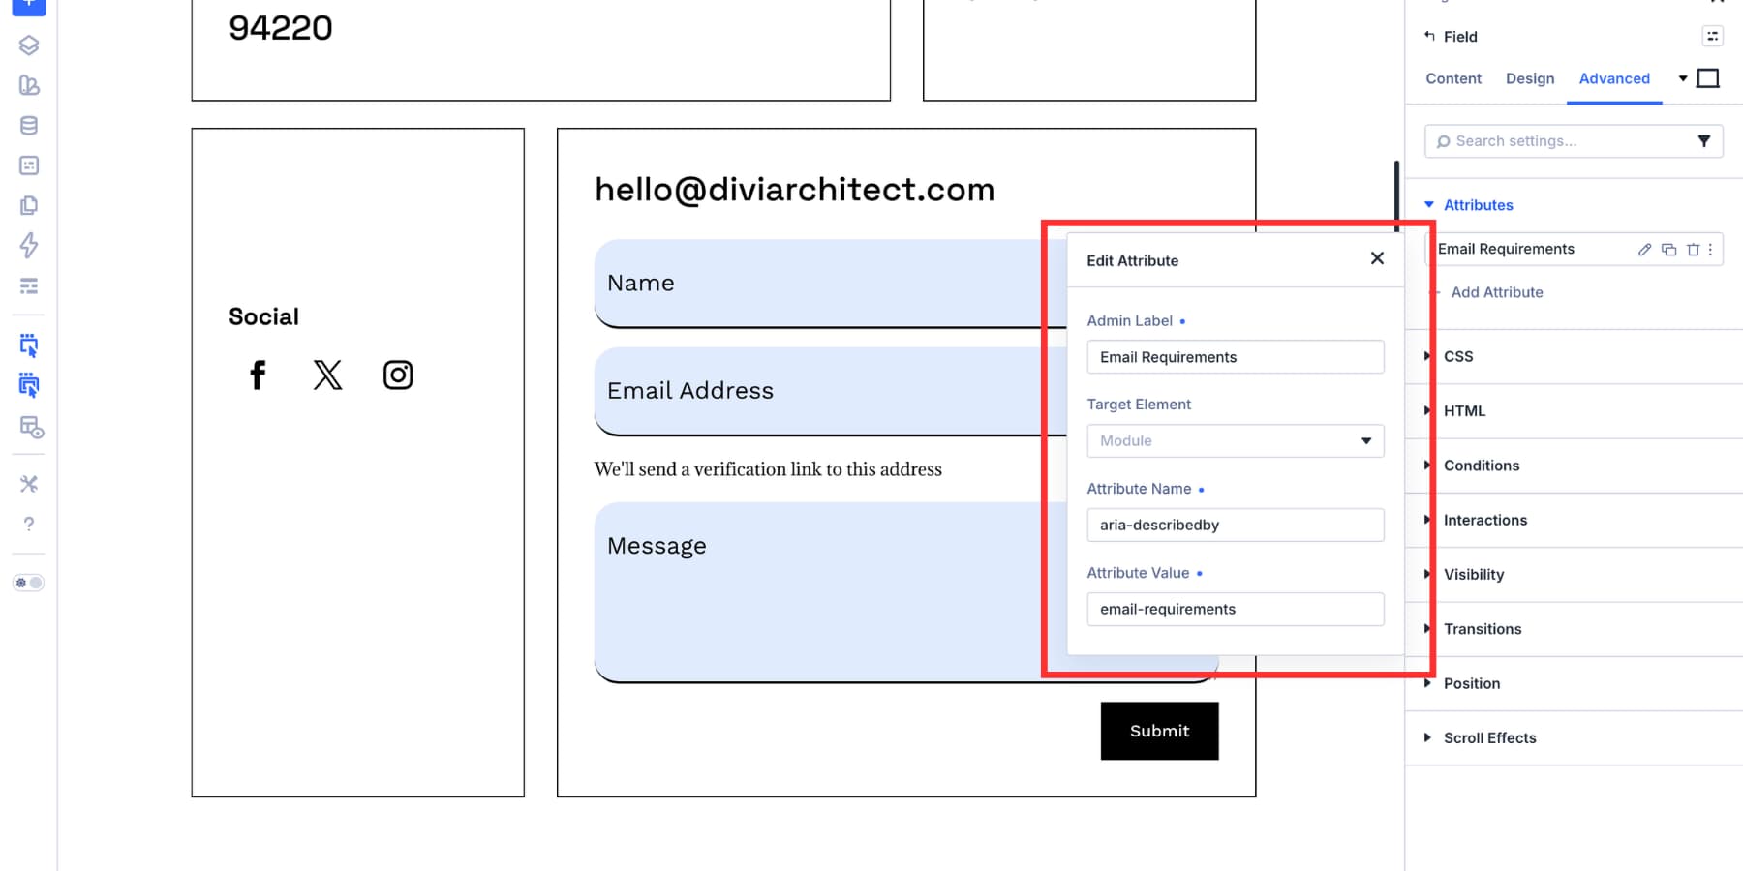The height and width of the screenshot is (871, 1743).
Task: Open the form-like square icon in the sidebar
Action: coord(29,165)
